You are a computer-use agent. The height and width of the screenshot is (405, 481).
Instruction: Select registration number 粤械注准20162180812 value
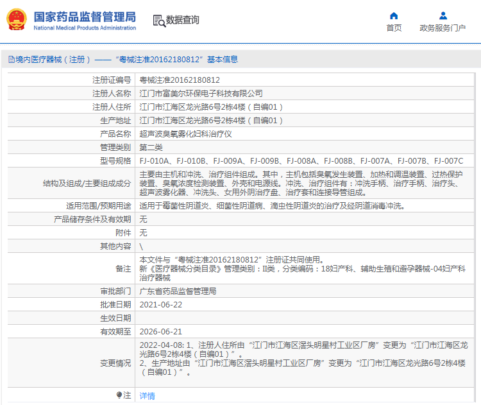pos(180,80)
